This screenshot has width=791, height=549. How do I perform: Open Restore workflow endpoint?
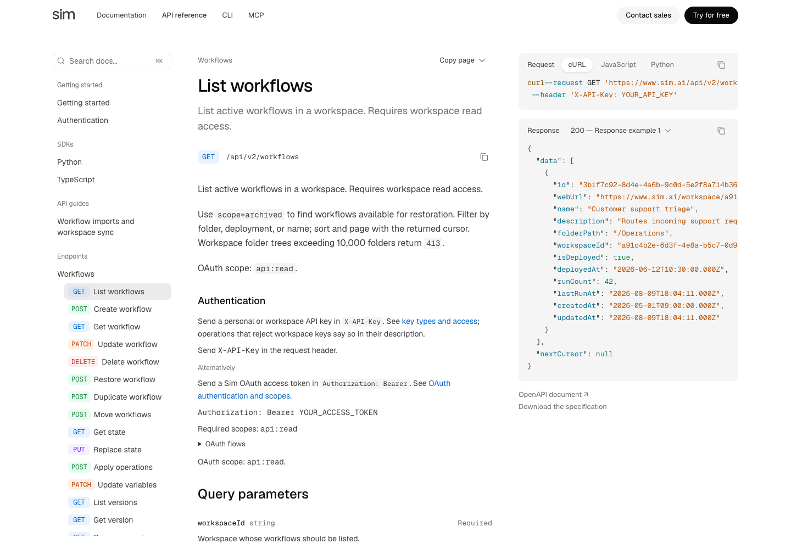pos(118,379)
